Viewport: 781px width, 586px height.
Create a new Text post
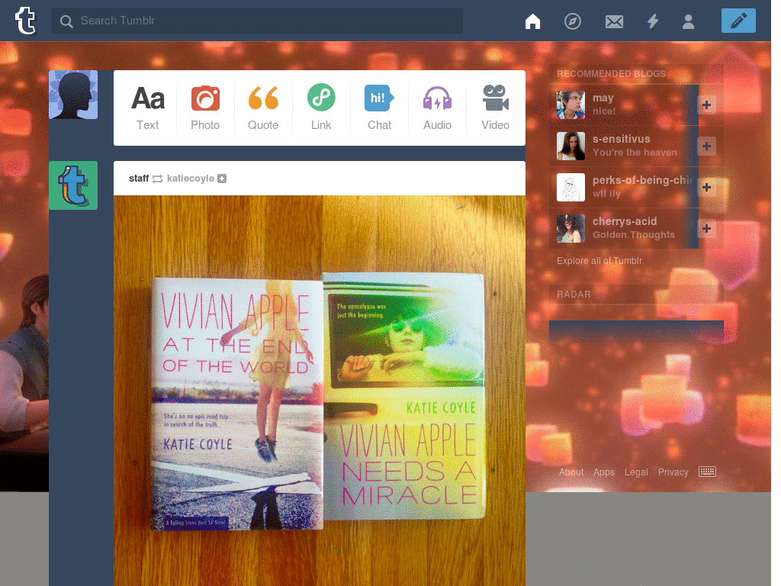(x=148, y=108)
